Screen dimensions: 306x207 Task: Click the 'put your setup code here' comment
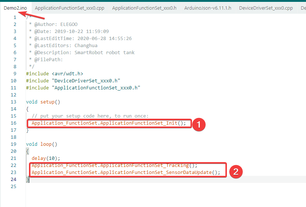90,116
